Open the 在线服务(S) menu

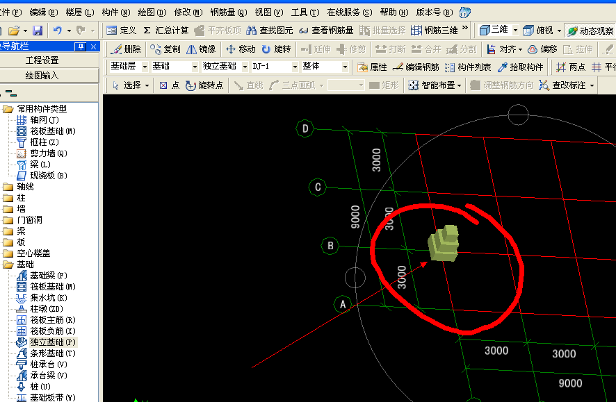point(350,12)
